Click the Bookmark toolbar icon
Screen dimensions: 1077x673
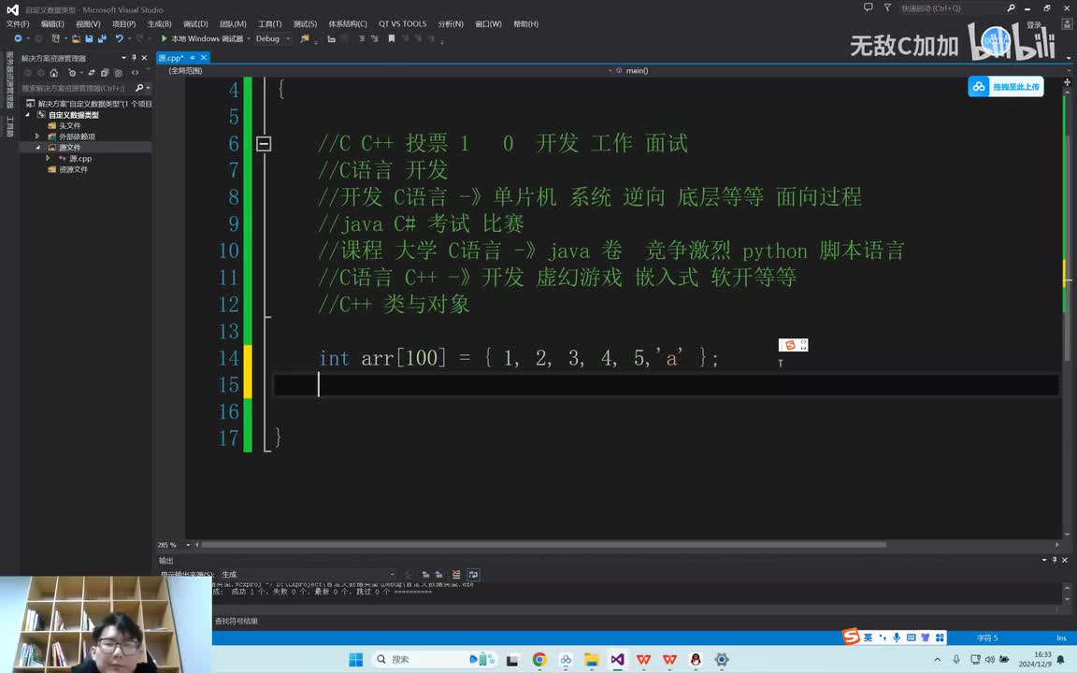pos(392,39)
